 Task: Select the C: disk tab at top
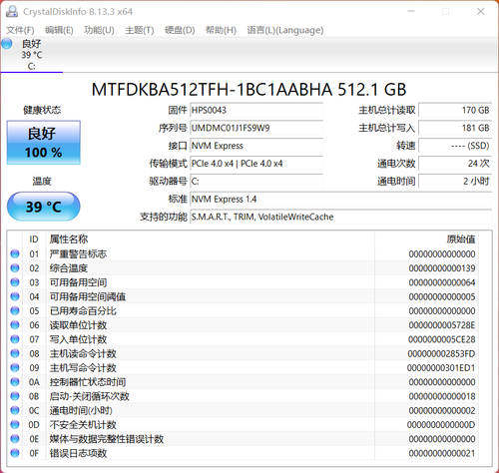(x=32, y=55)
